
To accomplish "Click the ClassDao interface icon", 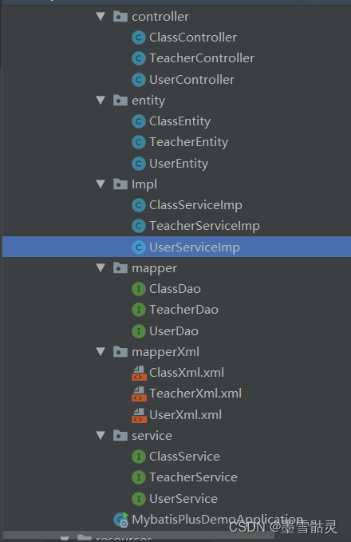I will [139, 289].
